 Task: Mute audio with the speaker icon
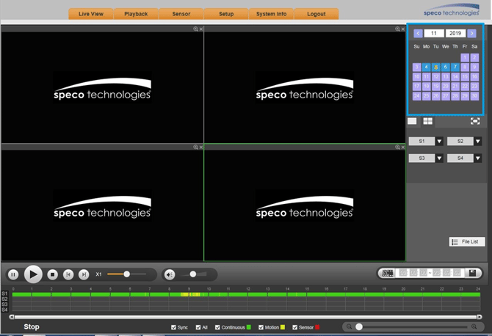[170, 274]
